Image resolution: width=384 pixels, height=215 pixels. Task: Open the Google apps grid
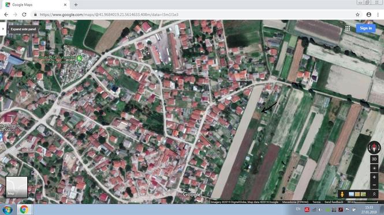coord(348,28)
